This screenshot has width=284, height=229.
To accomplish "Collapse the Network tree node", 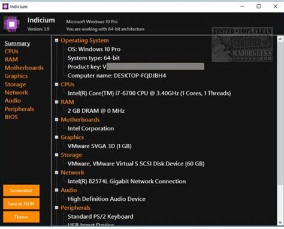I will point(57,173).
